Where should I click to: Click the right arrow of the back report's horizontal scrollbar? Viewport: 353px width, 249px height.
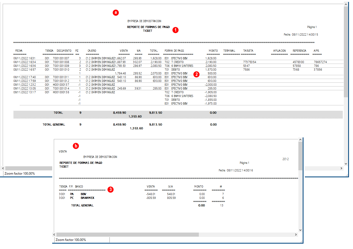coord(342,168)
